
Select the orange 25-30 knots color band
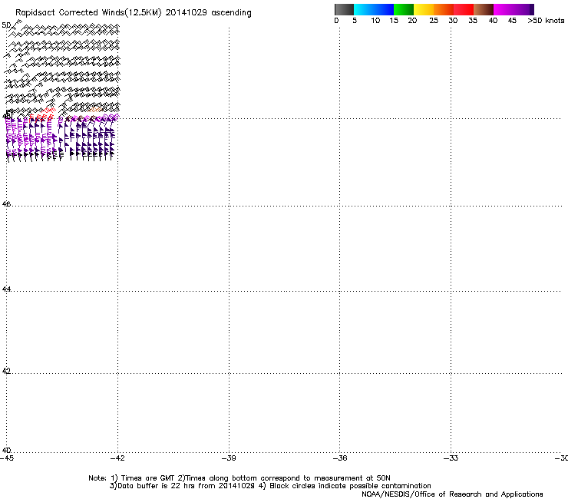coord(444,9)
